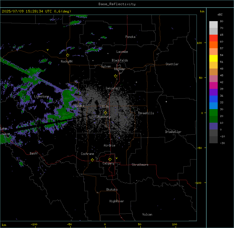Click the HighRiver city label
The height and width of the screenshot is (228, 234).
[x=117, y=201]
